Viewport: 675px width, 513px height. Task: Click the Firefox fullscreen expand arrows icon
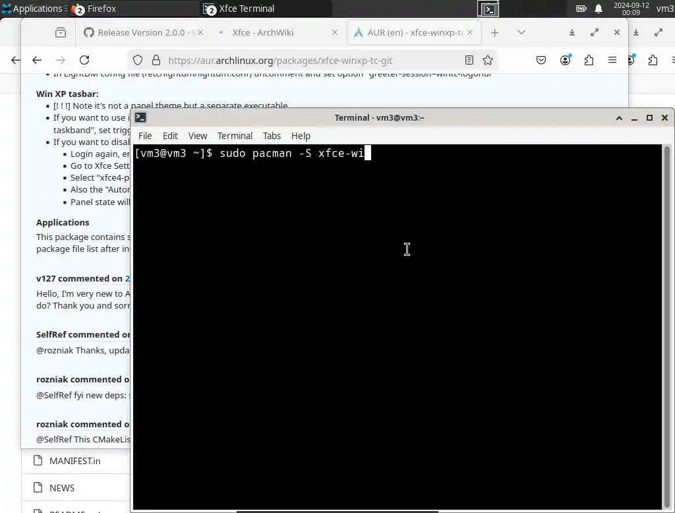(x=595, y=33)
